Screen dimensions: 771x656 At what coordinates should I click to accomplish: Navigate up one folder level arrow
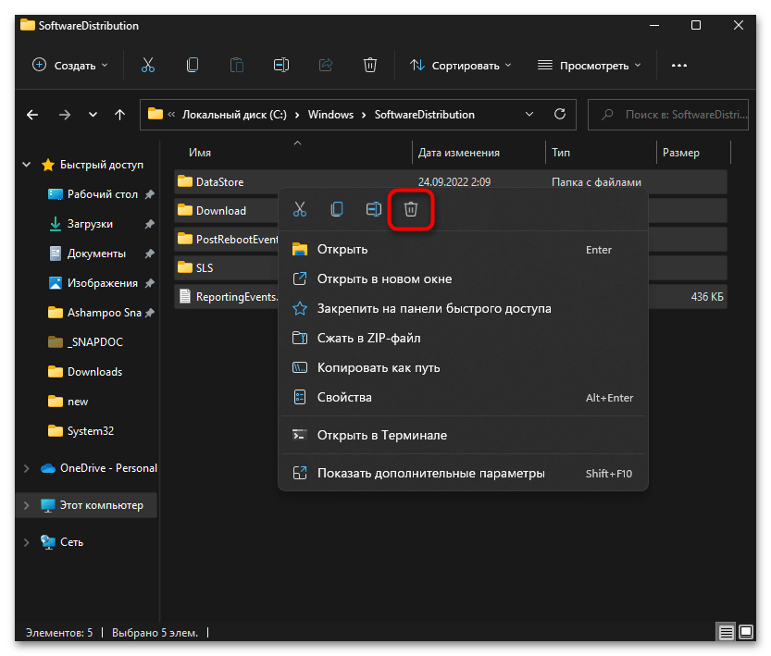(119, 115)
